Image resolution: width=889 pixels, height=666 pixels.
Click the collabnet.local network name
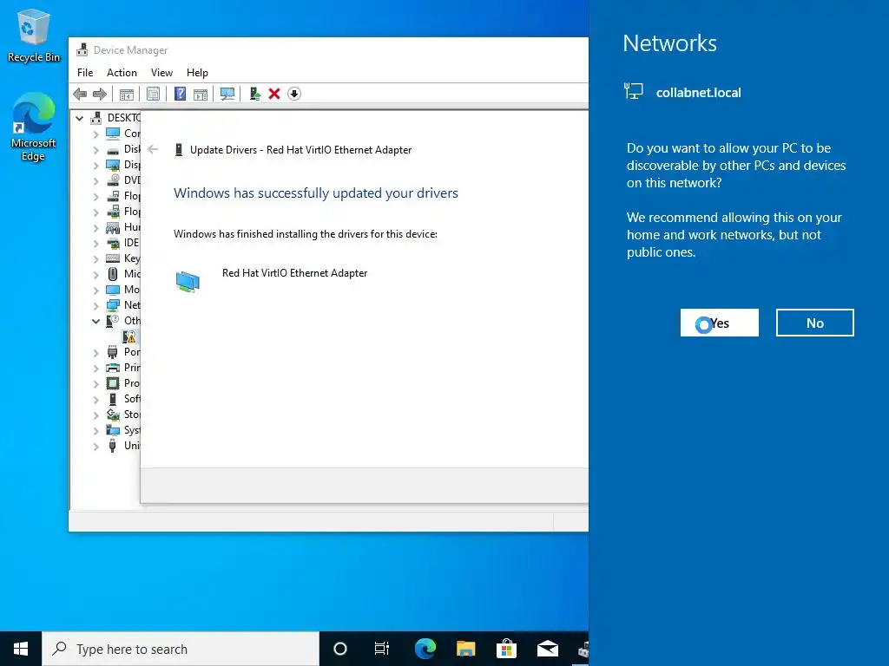(699, 93)
